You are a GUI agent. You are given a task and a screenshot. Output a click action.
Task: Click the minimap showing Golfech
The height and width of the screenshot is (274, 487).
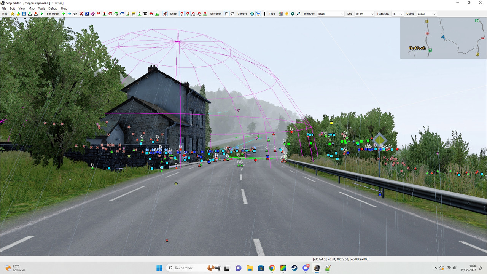point(443,38)
